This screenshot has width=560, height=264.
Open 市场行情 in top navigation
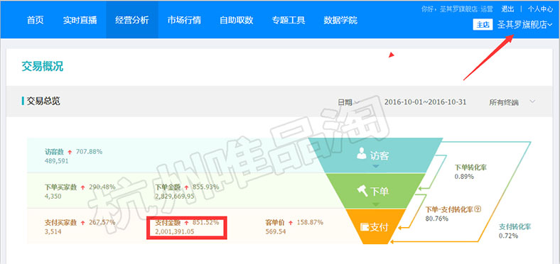(184, 20)
